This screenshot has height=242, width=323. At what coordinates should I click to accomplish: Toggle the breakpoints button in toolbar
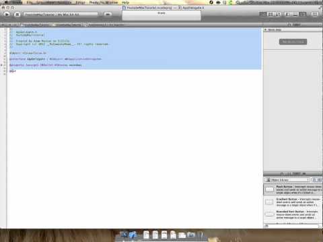click(x=108, y=14)
